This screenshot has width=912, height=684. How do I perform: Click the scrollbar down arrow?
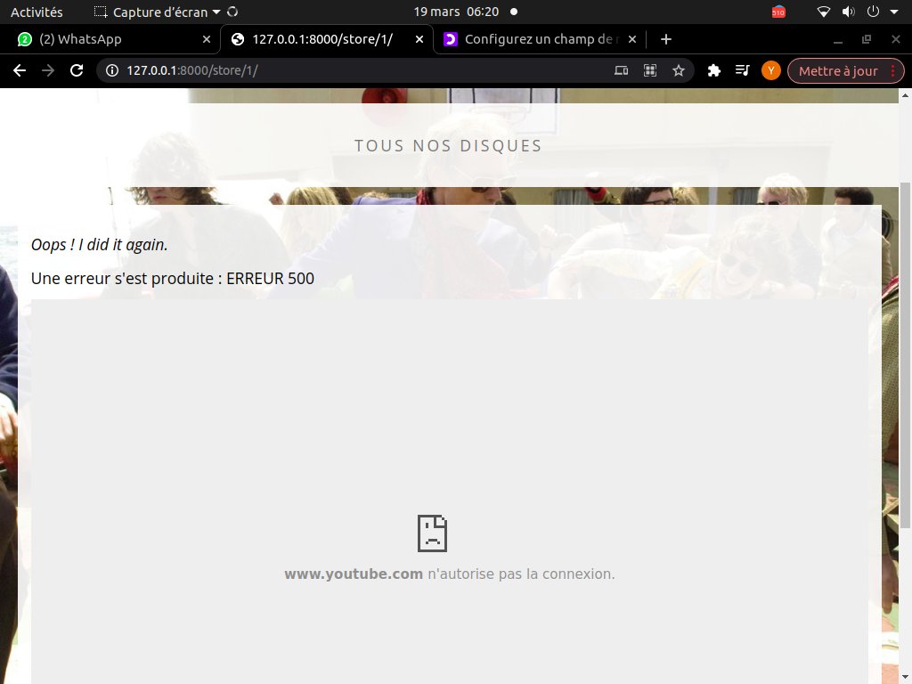tap(905, 677)
